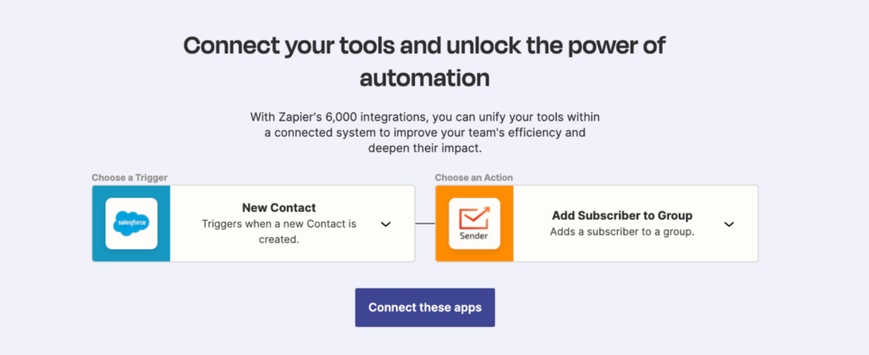Viewport: 869px width, 355px height.
Task: Click the word 'automation' in the heading
Action: (424, 78)
